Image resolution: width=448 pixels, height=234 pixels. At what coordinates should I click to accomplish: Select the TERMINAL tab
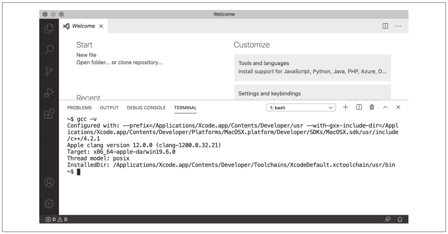(x=185, y=108)
